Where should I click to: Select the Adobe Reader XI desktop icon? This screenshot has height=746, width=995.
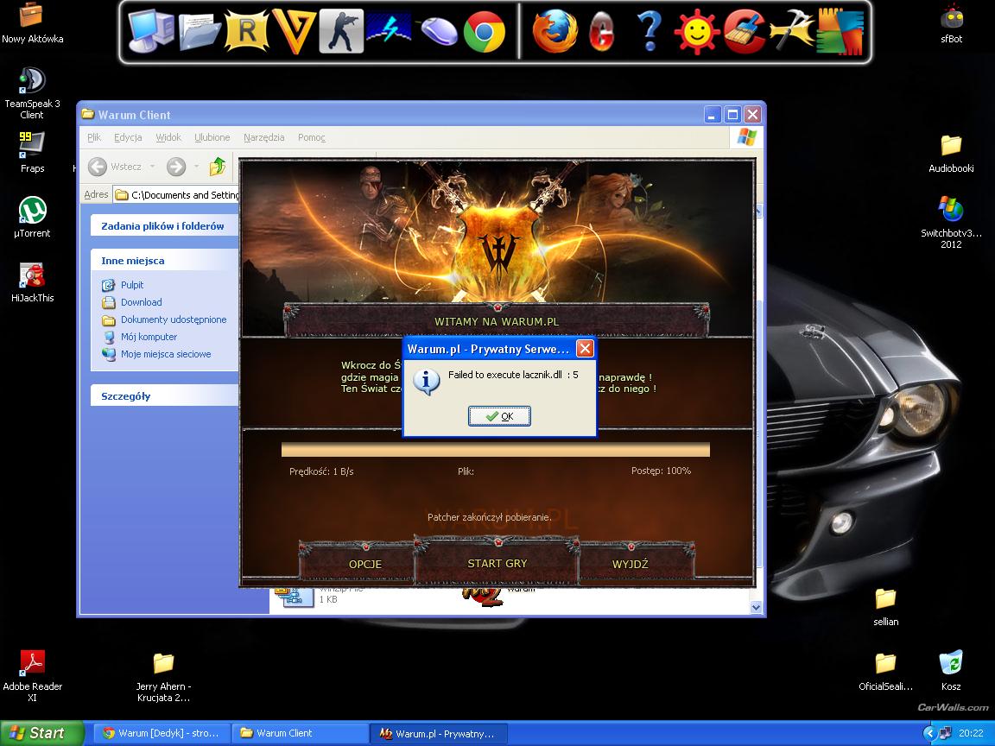pos(32,675)
